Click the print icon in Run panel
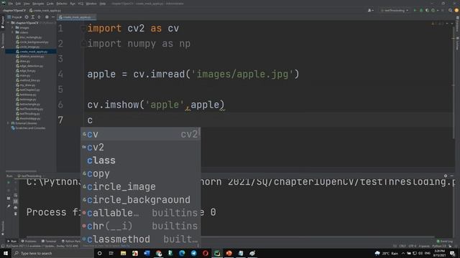This screenshot has height=258, width=460. (16, 207)
